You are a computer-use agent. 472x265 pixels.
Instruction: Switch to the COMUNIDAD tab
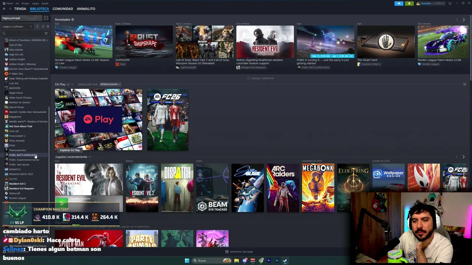(x=63, y=8)
